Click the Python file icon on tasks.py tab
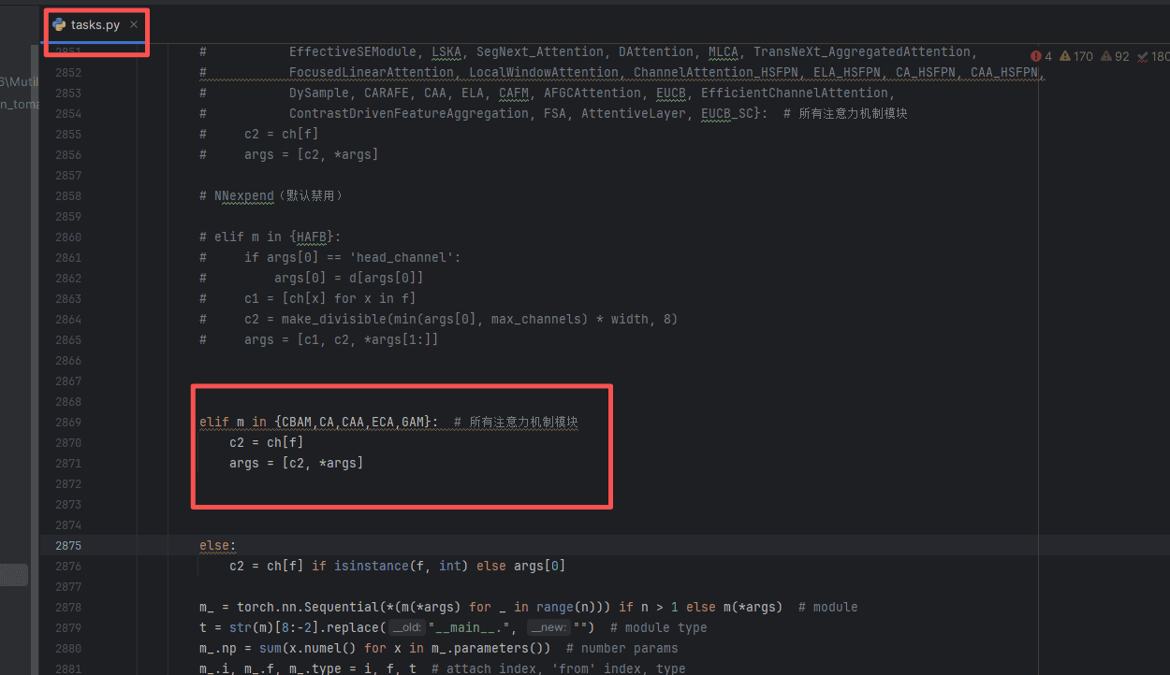The width and height of the screenshot is (1170, 675). [x=59, y=25]
